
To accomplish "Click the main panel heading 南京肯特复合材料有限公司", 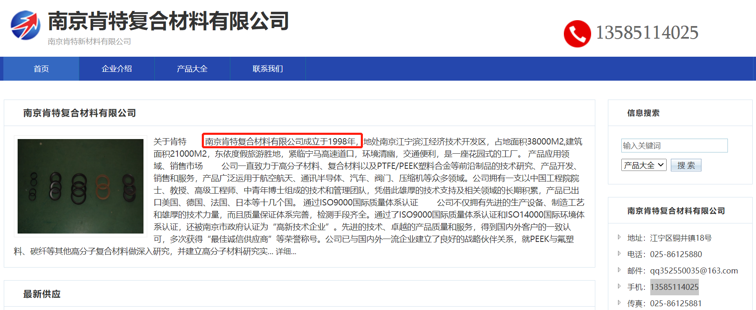I will [80, 113].
